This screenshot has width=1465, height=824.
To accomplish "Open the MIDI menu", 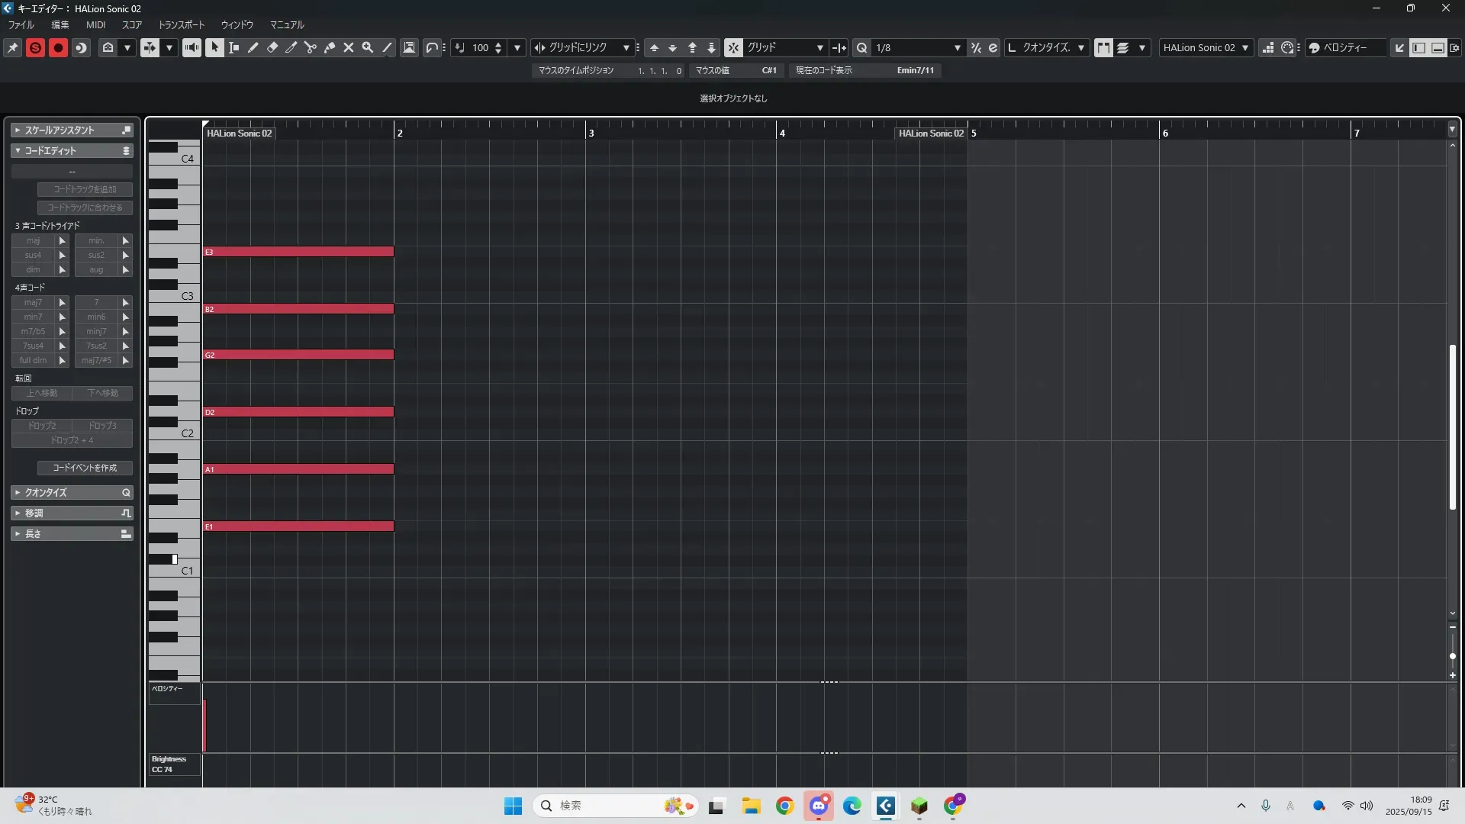I will [x=95, y=24].
